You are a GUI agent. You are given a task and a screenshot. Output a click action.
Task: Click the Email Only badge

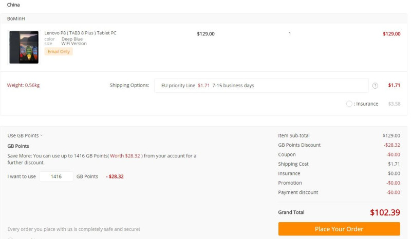(x=59, y=52)
